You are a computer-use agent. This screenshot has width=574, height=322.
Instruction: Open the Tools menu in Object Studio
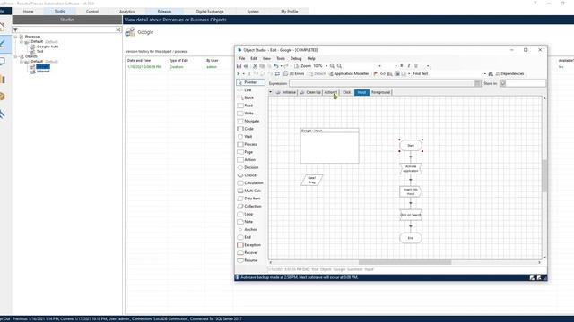pyautogui.click(x=281, y=58)
